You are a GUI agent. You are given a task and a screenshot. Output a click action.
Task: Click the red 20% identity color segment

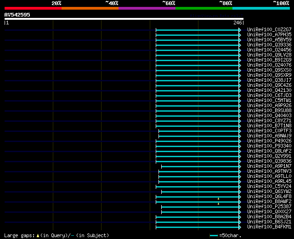click(33, 8)
